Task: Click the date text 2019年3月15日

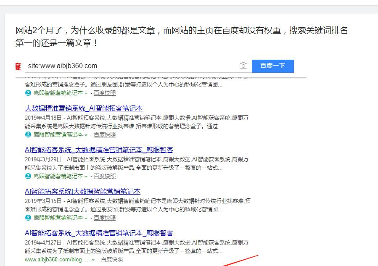Action: tap(43, 201)
